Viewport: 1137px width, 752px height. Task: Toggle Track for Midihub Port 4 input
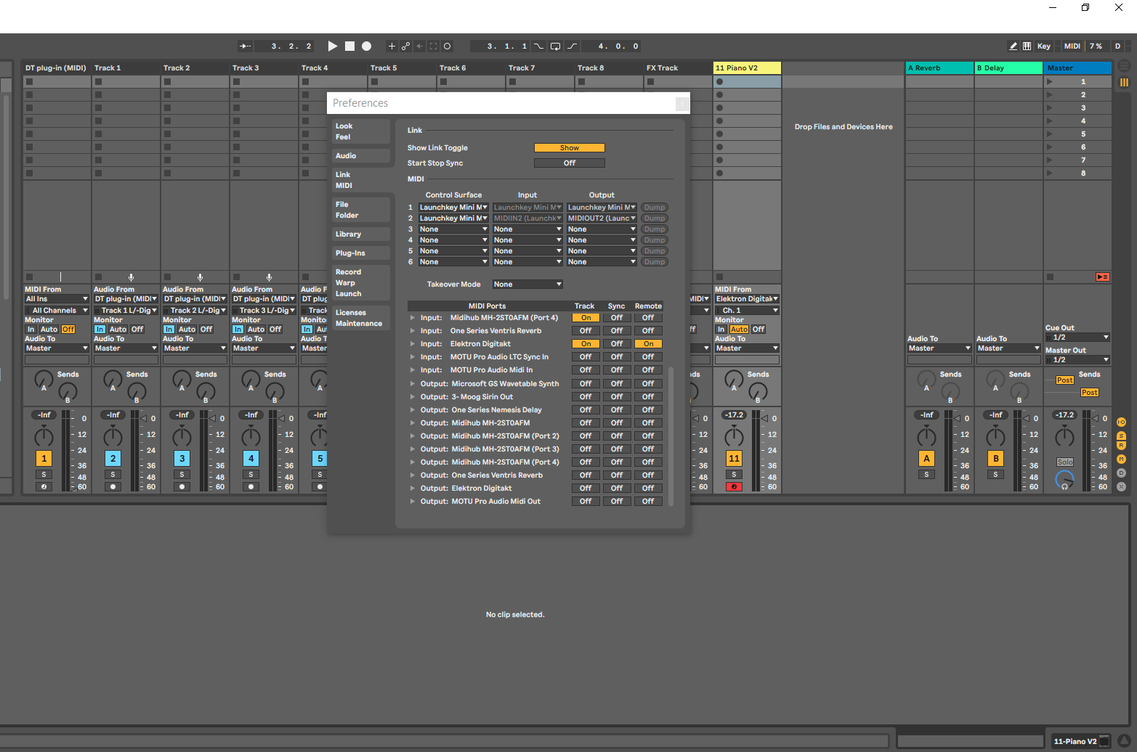coord(586,317)
